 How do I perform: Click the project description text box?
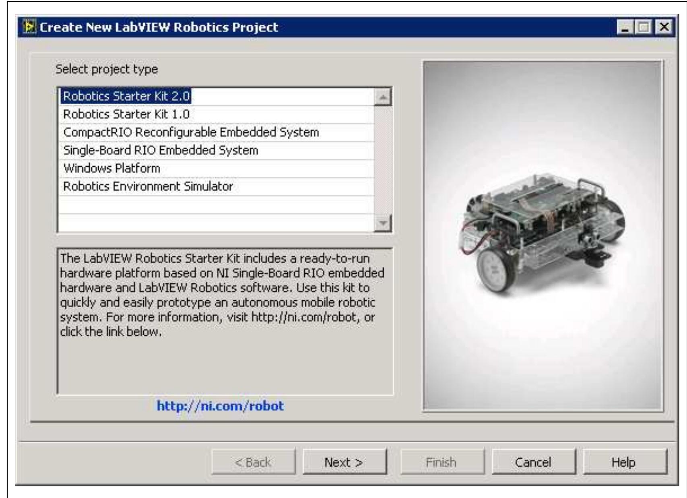coord(225,321)
